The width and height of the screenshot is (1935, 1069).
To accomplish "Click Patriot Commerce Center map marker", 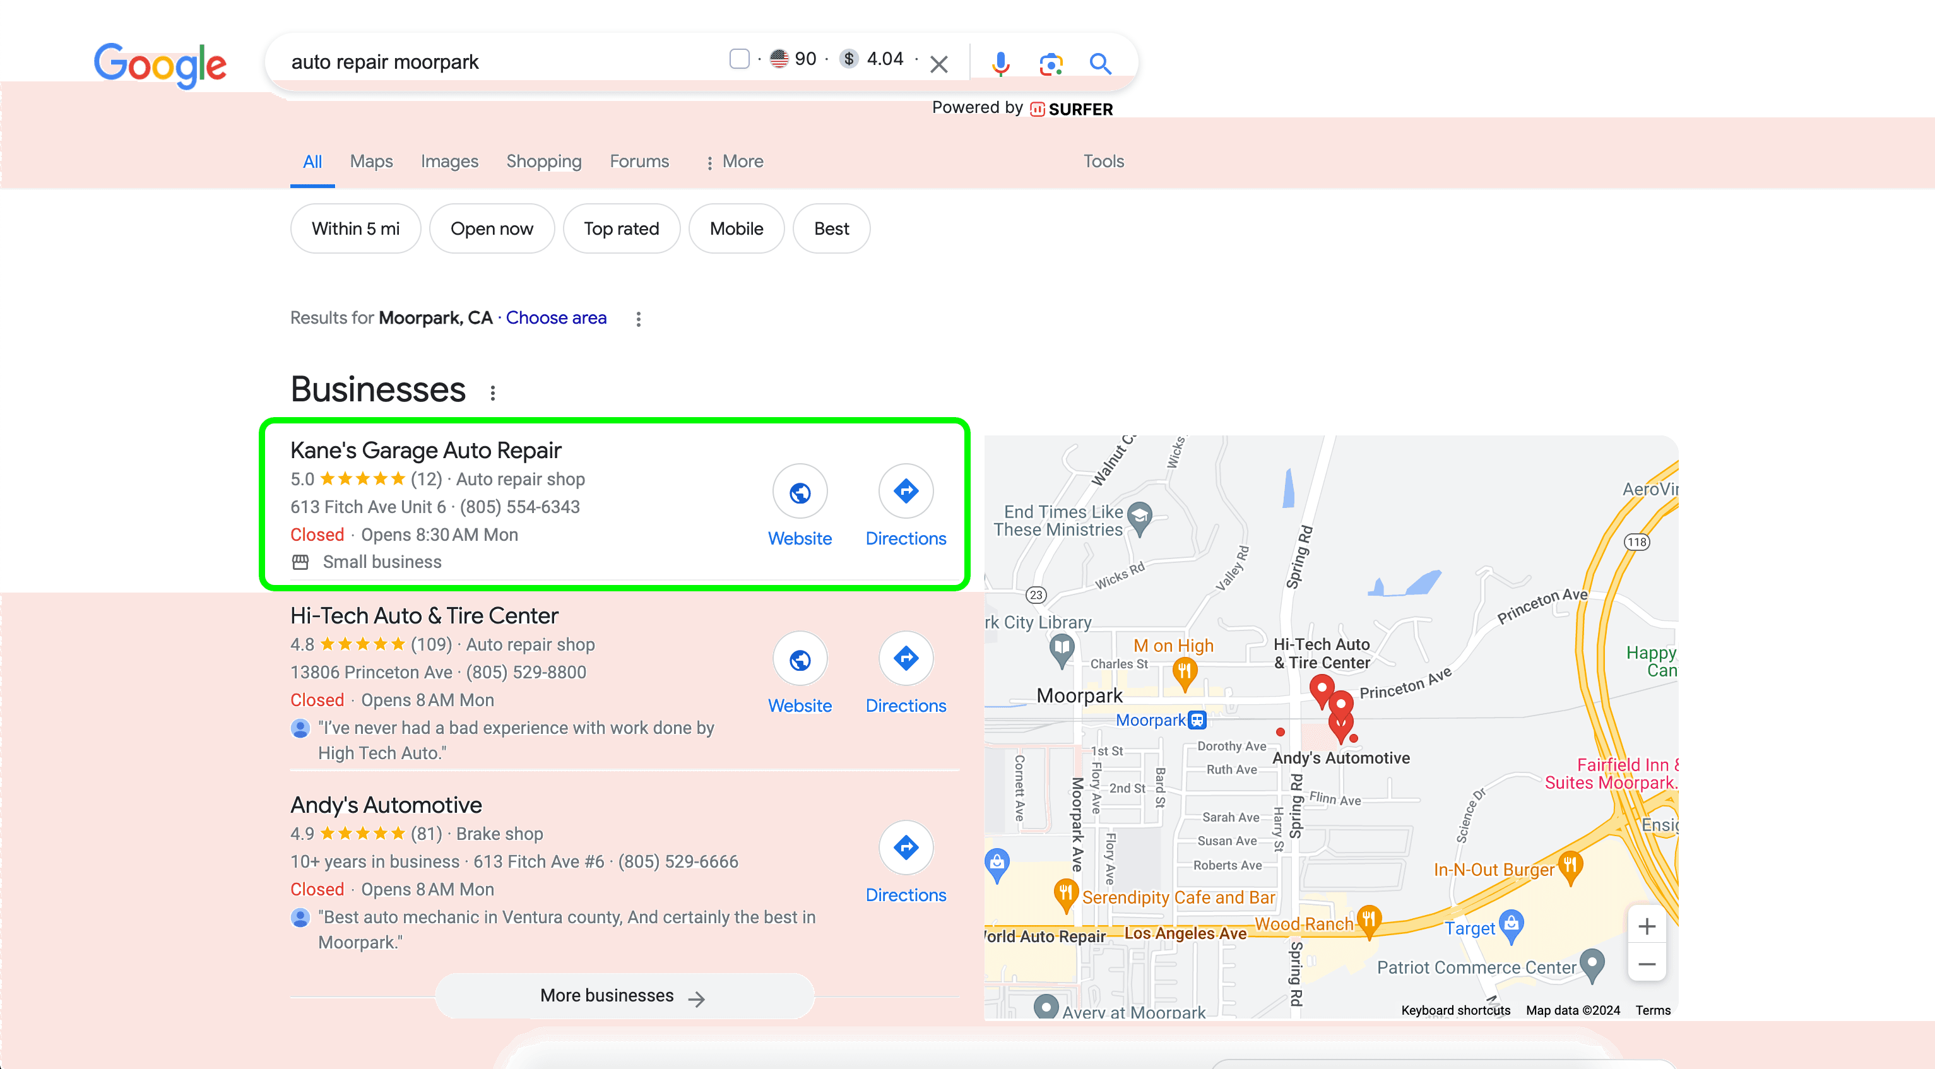I will [x=1592, y=964].
